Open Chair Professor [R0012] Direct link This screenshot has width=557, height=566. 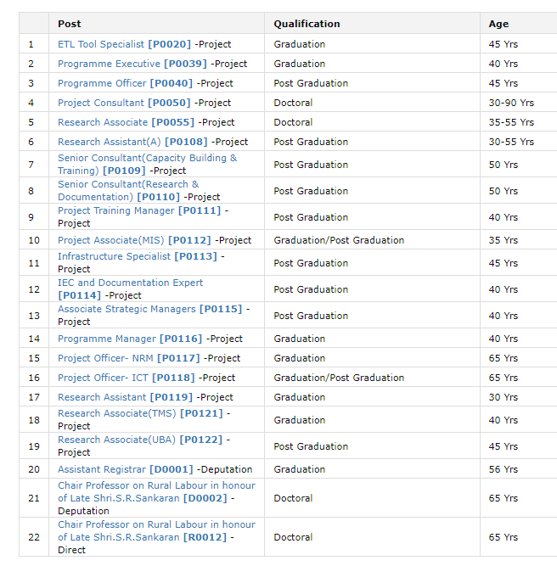[156, 530]
